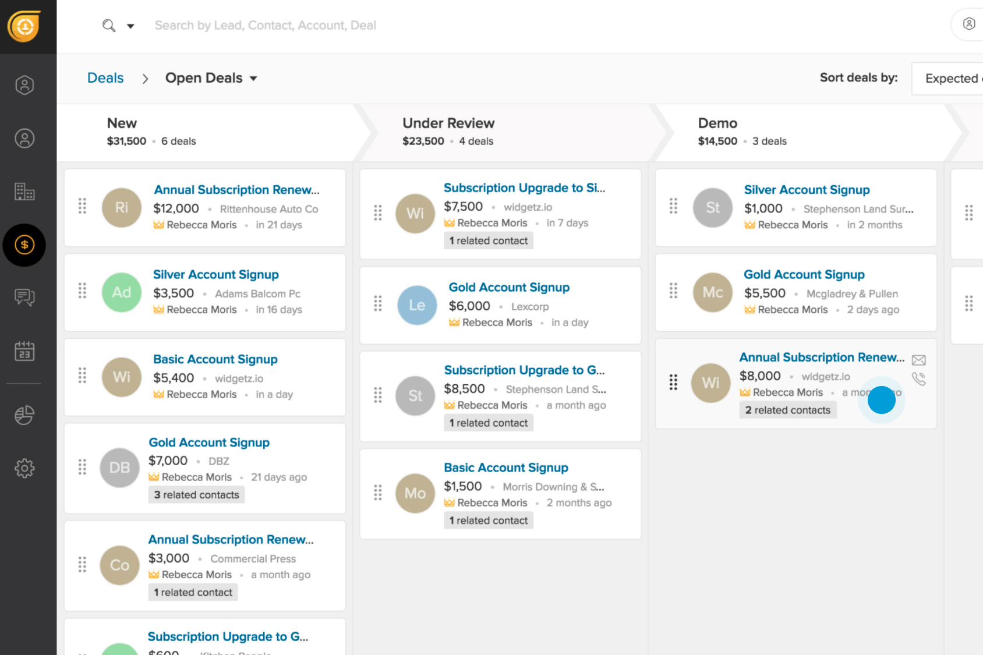Open the Settings gear icon
The height and width of the screenshot is (655, 983).
click(x=24, y=468)
